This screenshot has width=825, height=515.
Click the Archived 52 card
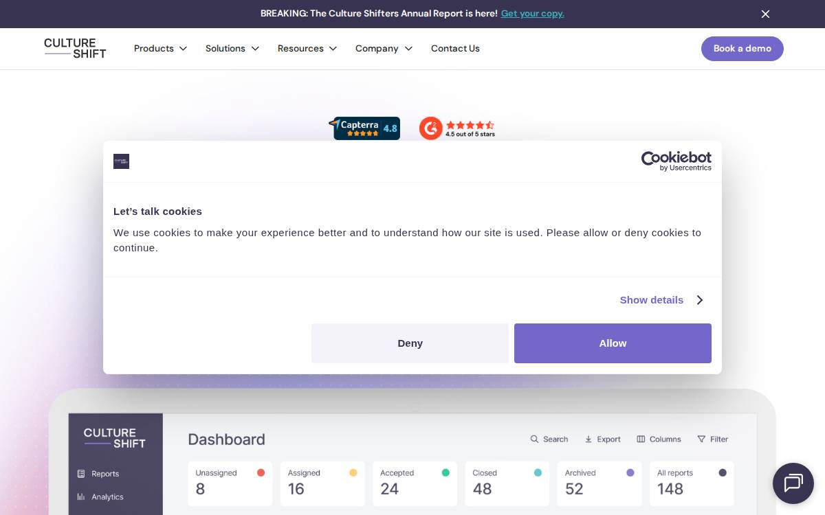click(x=599, y=484)
